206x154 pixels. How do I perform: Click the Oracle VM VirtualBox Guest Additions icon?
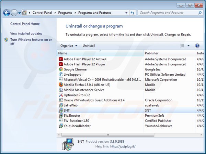pyautogui.click(x=61, y=100)
